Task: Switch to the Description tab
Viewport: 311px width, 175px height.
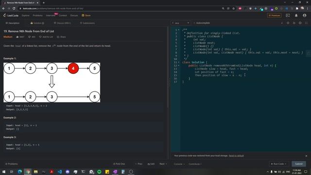Action: tap(13, 23)
